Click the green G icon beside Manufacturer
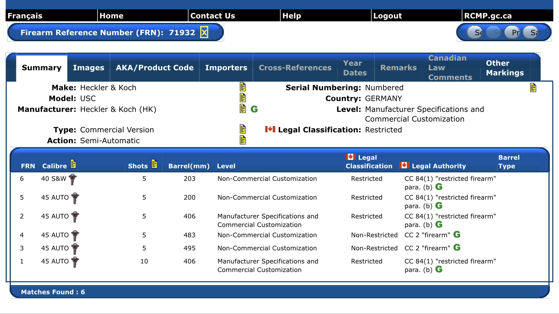 tap(254, 109)
